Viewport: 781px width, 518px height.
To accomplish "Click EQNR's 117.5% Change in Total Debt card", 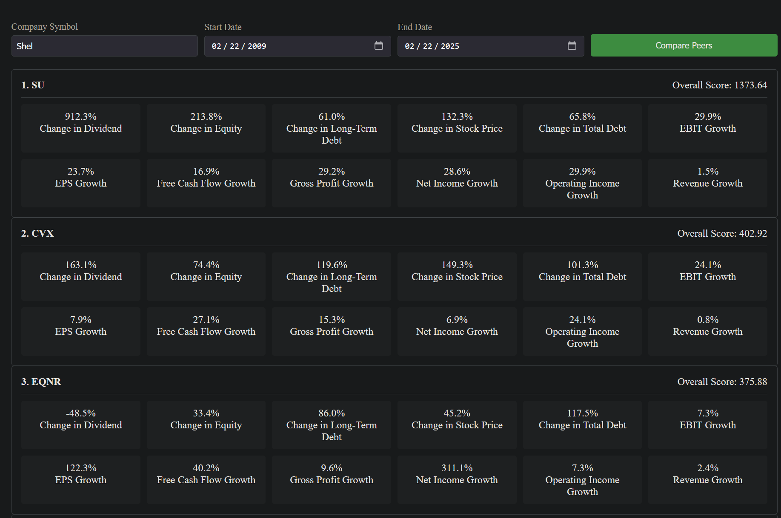I will [x=582, y=425].
